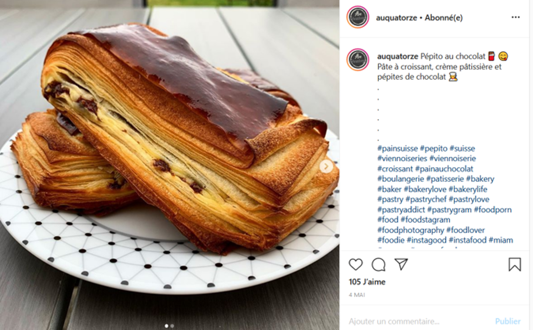This screenshot has width=533, height=330.
Task: Click auquatorze avatar beside the caption
Action: (x=358, y=60)
